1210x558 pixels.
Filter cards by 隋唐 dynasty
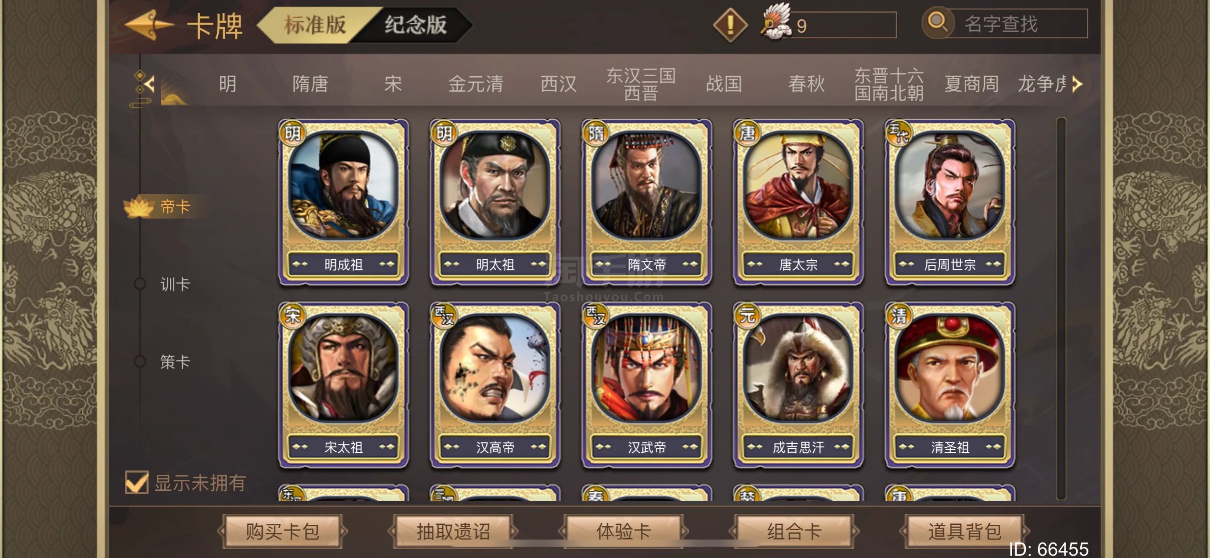pyautogui.click(x=310, y=84)
